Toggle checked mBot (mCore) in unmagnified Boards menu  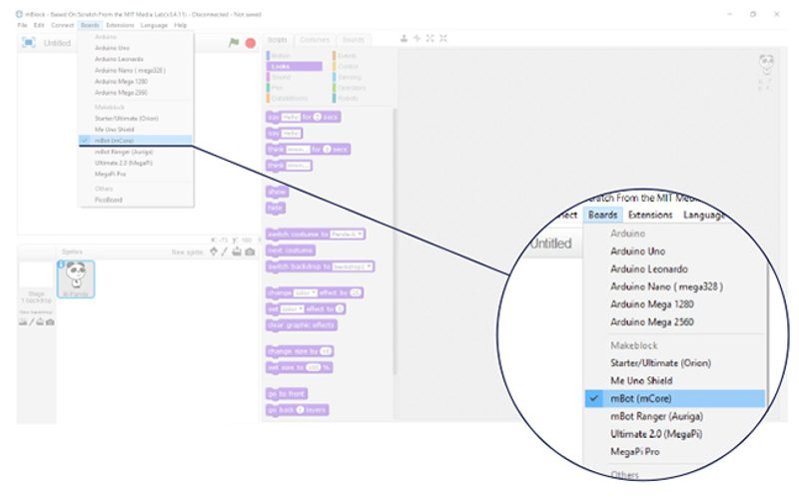136,140
